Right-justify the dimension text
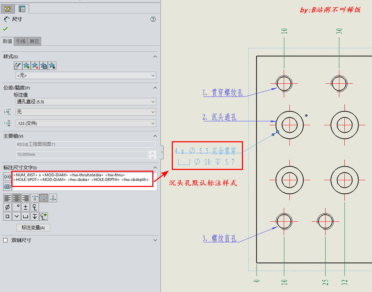Screen dimensions: 372x292 click(x=26, y=198)
